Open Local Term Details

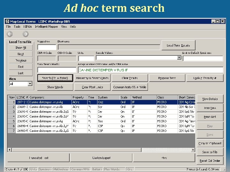[x=178, y=45]
